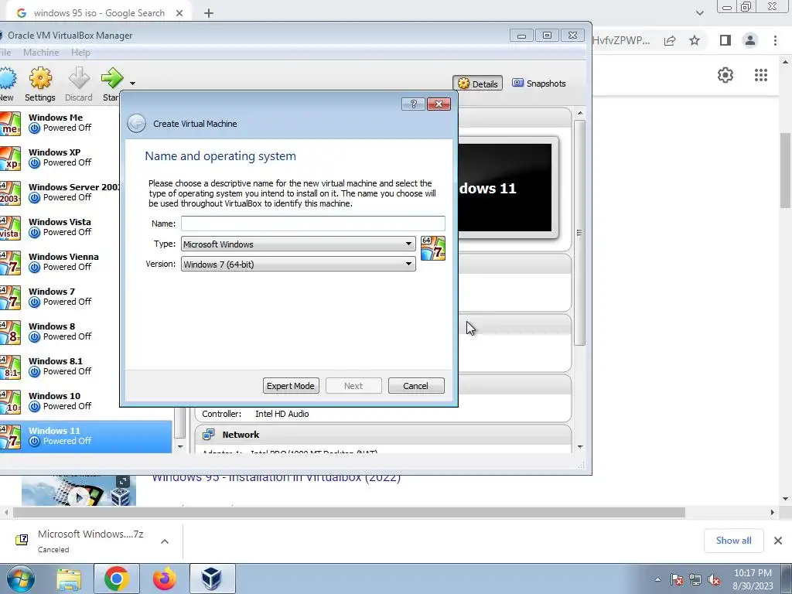Click the Windows Me OS icon
The image size is (792, 594).
[x=10, y=123]
